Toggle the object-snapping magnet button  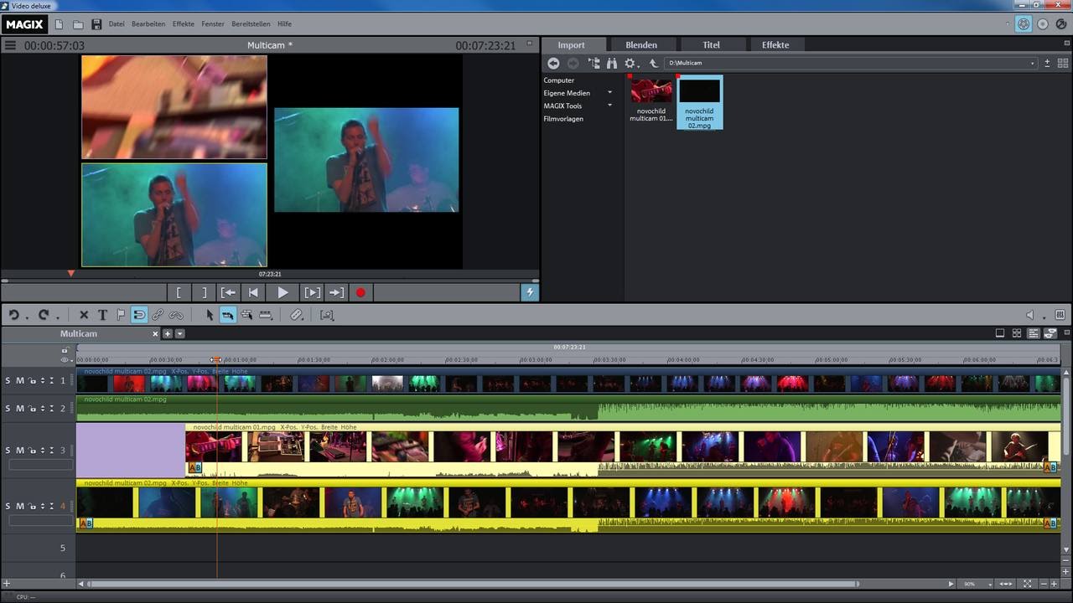point(139,315)
